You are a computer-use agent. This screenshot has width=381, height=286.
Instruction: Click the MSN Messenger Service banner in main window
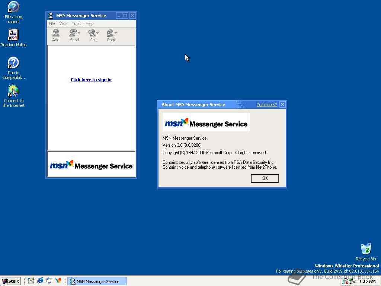(x=91, y=164)
